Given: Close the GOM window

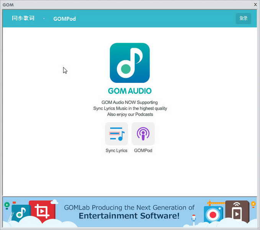Looking at the screenshot, I should [x=255, y=5].
